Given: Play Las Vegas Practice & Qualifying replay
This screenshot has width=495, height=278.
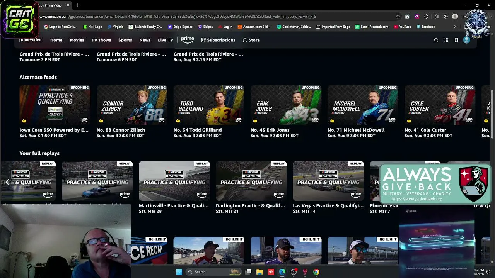Looking at the screenshot, I should pos(328,181).
